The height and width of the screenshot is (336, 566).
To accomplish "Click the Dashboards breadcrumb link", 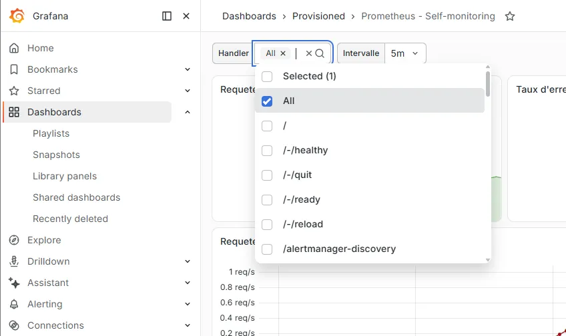I will coord(249,16).
